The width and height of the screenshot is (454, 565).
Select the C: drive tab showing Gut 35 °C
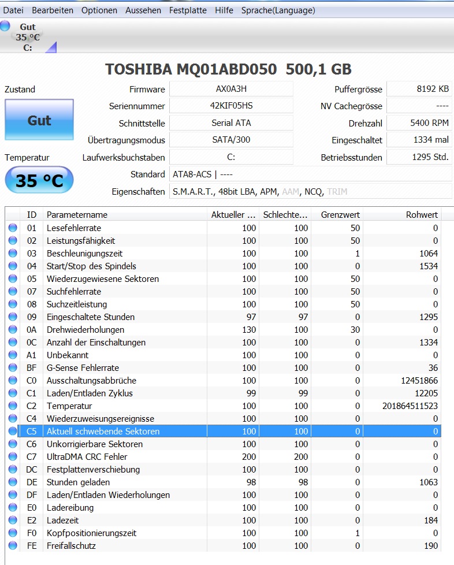point(28,37)
